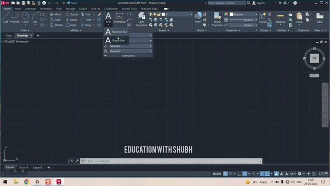330x186 pixels.
Task: Open the Home ribbon tab
Action: [x=7, y=9]
